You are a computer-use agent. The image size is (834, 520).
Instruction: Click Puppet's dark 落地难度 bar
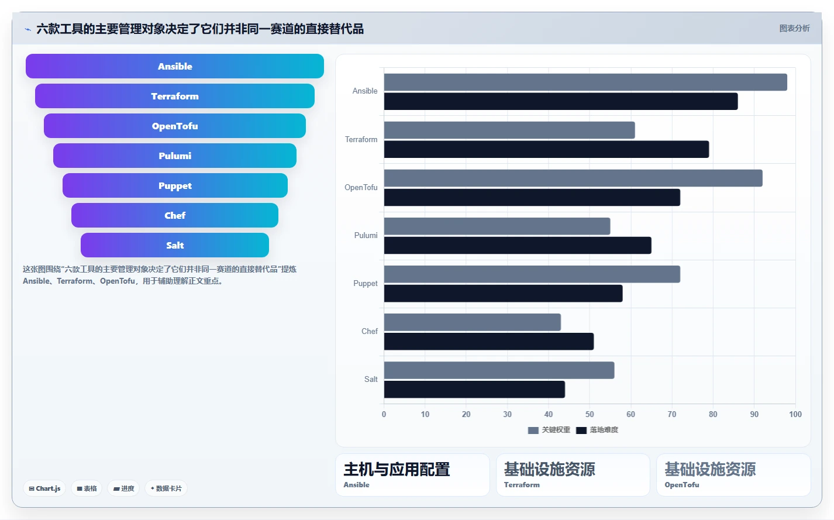click(x=504, y=294)
